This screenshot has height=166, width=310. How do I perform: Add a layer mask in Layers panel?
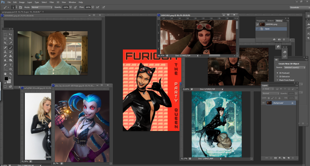click(275, 158)
